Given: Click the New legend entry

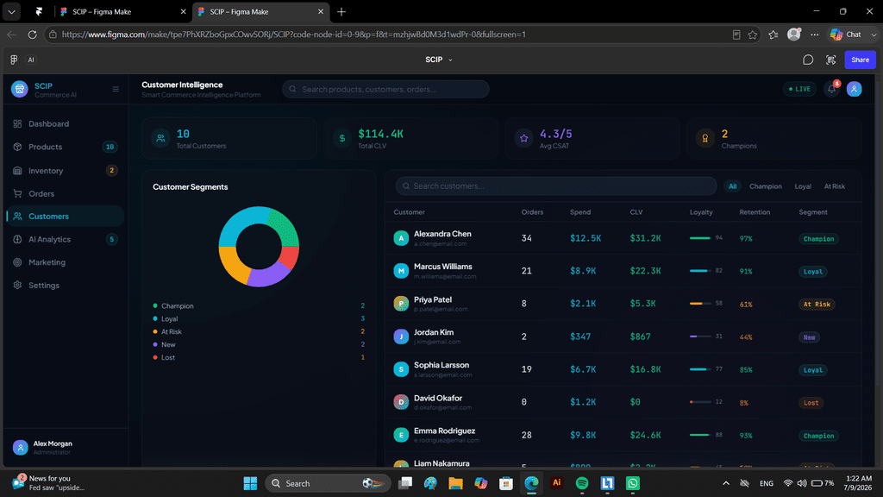Looking at the screenshot, I should coord(259,345).
